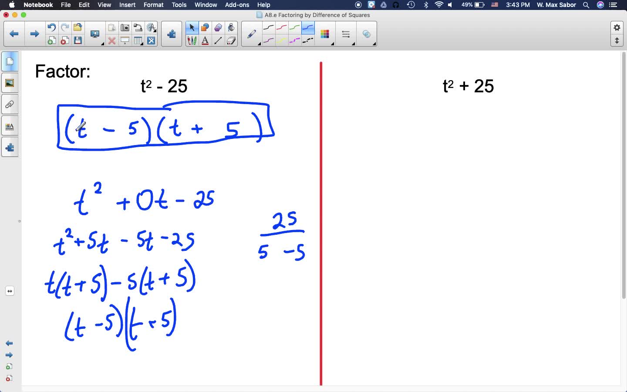Pick the green pen line style
The height and width of the screenshot is (392, 627).
pyautogui.click(x=295, y=27)
